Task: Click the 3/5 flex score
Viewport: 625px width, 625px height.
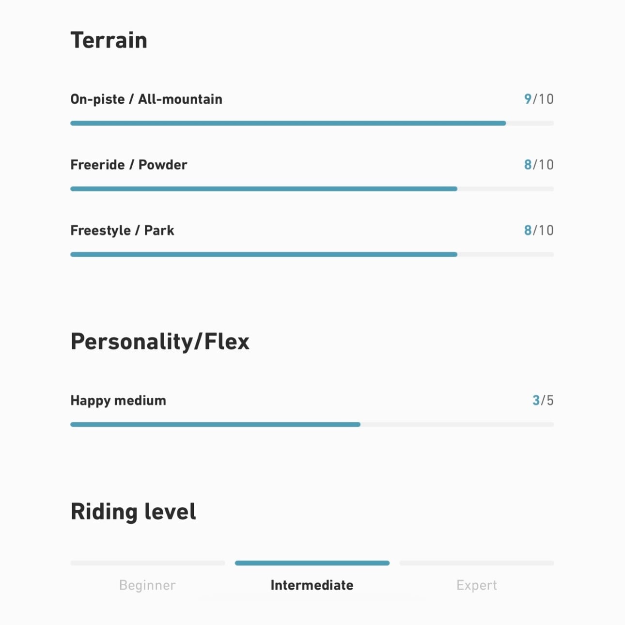Action: 543,401
